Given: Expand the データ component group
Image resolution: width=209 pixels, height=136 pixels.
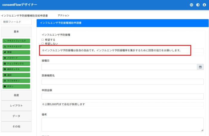Looking at the screenshot, I should [x=16, y=116].
